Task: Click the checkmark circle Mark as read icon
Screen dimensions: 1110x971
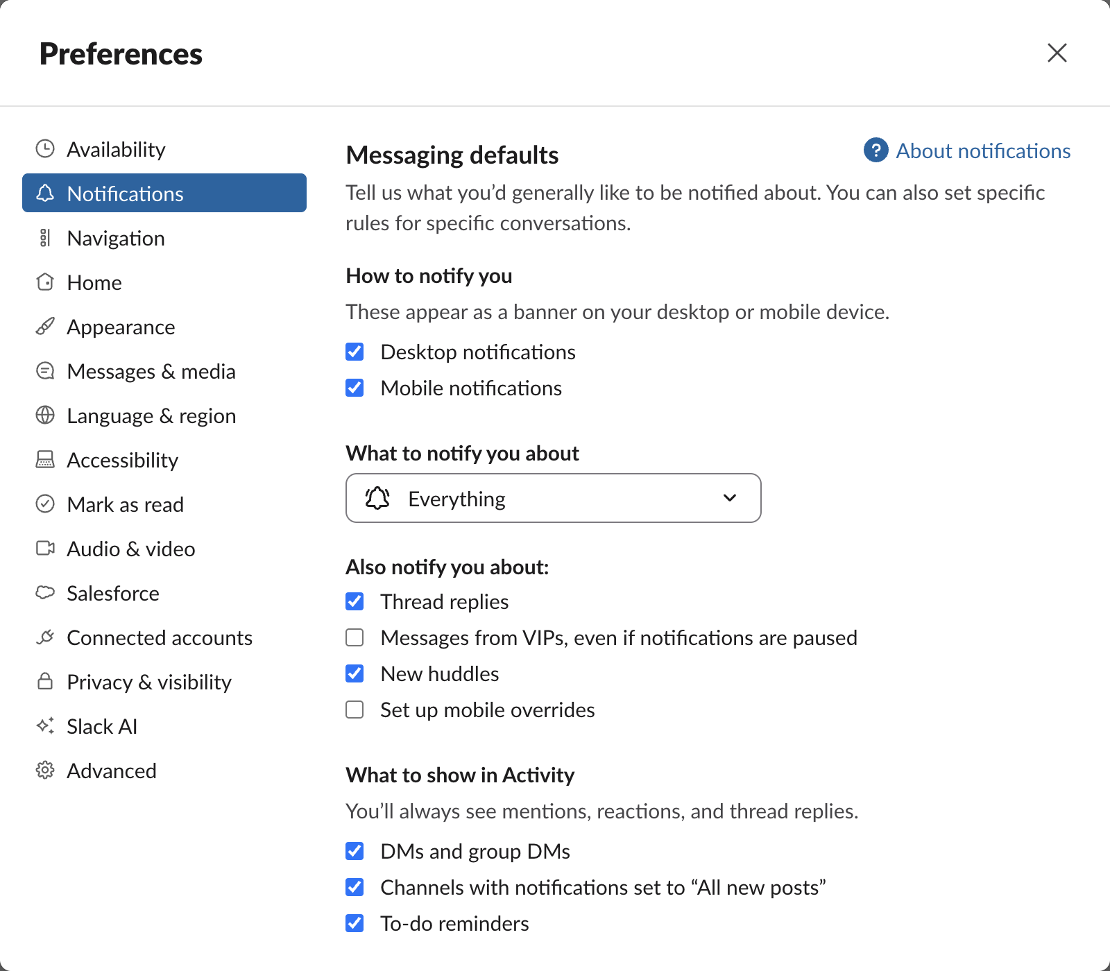Action: click(45, 504)
